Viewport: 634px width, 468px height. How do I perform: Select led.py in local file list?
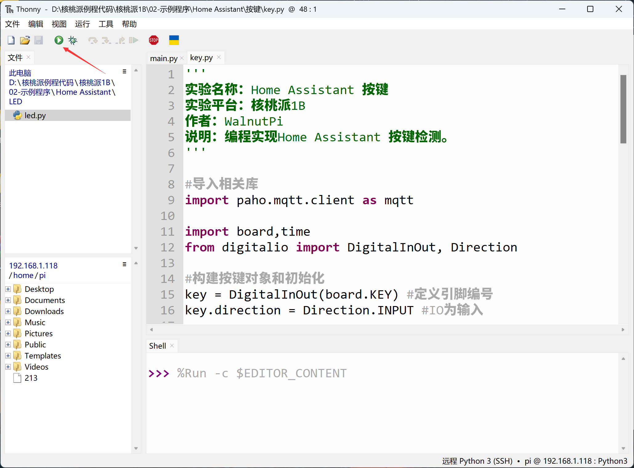68,115
